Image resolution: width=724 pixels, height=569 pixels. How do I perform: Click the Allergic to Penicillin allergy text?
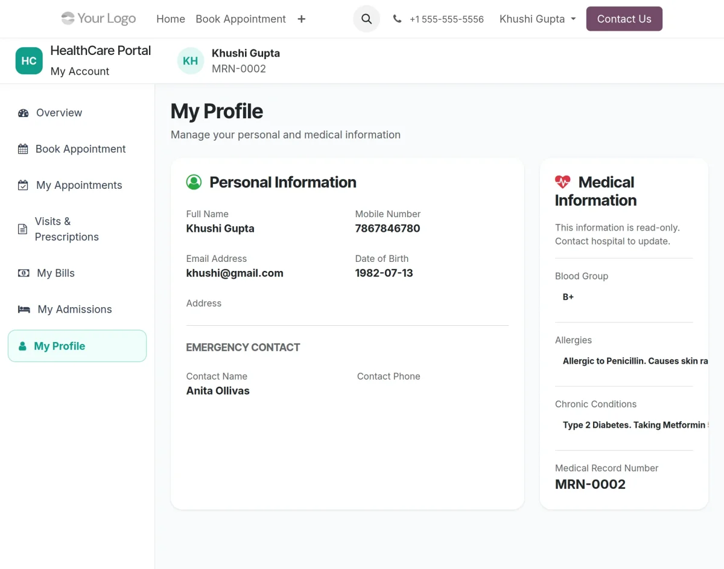[635, 361]
